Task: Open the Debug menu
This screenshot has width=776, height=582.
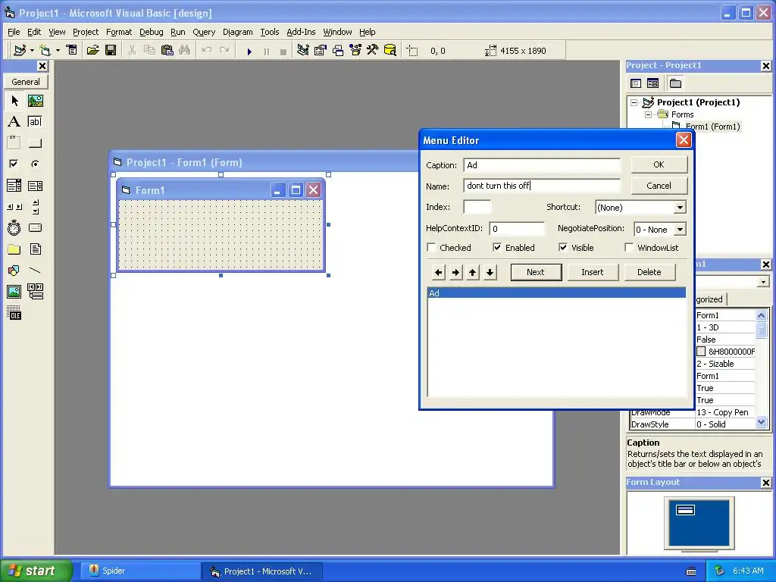Action: click(151, 32)
